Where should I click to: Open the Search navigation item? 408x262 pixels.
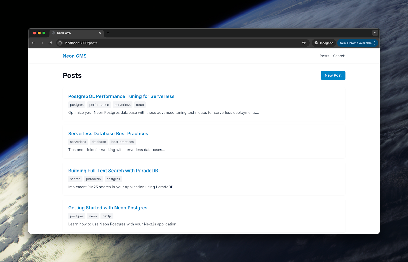coord(339,56)
